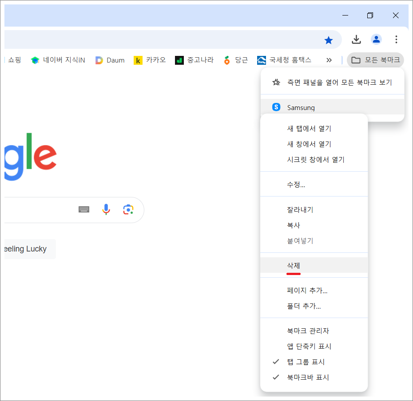Select the 카카오 bookmark icon

point(138,60)
